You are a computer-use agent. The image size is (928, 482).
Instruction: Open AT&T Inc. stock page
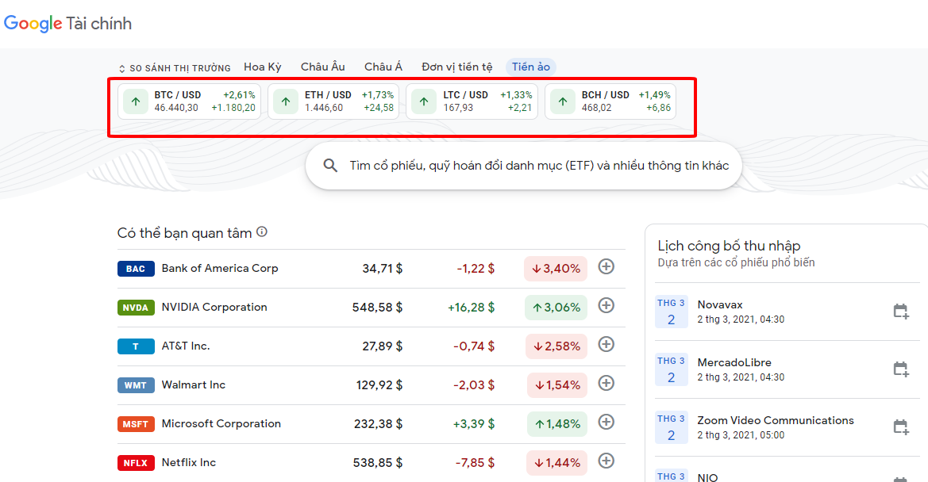click(186, 346)
